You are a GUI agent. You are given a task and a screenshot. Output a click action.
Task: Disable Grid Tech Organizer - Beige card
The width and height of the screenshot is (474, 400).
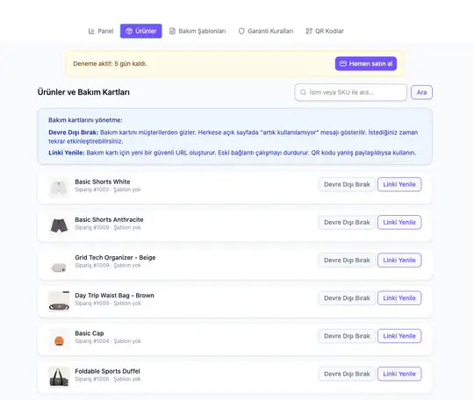click(347, 261)
